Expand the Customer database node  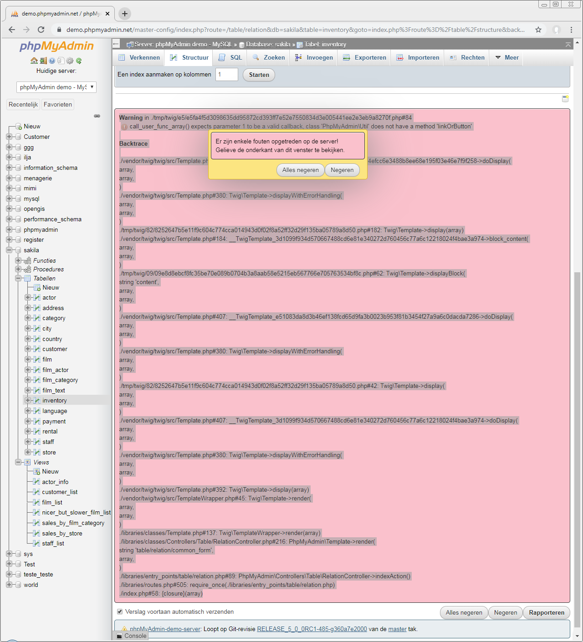[x=10, y=137]
